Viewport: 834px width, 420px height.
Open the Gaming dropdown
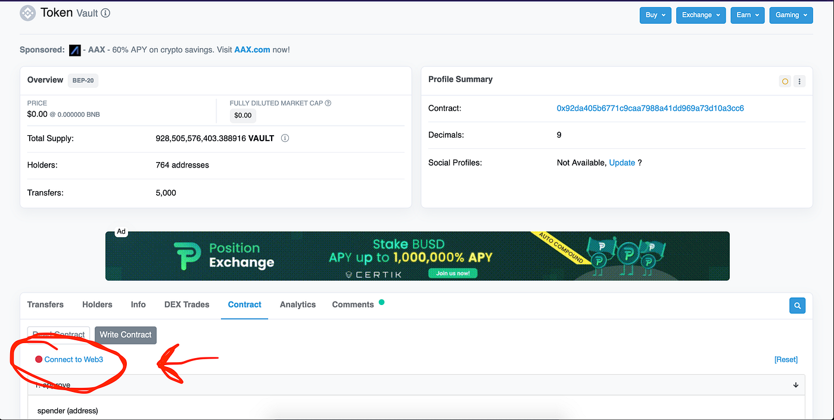click(x=791, y=15)
